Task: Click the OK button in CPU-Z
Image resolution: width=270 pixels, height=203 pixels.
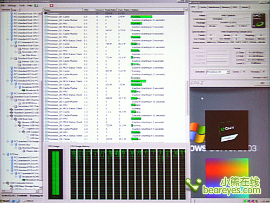Action: pos(262,83)
